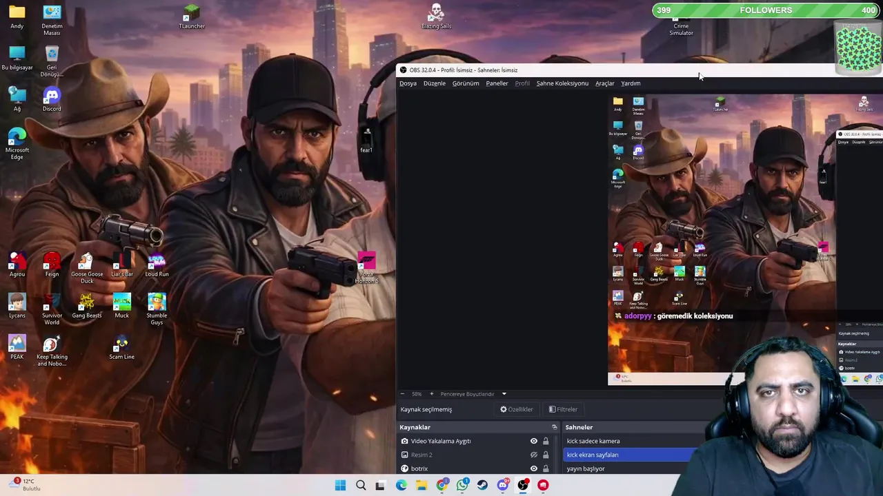The image size is (883, 496).
Task: Launch Discord from the desktop shortcut
Action: tap(52, 100)
